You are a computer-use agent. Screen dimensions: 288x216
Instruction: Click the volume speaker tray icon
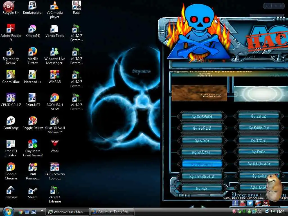click(272, 211)
